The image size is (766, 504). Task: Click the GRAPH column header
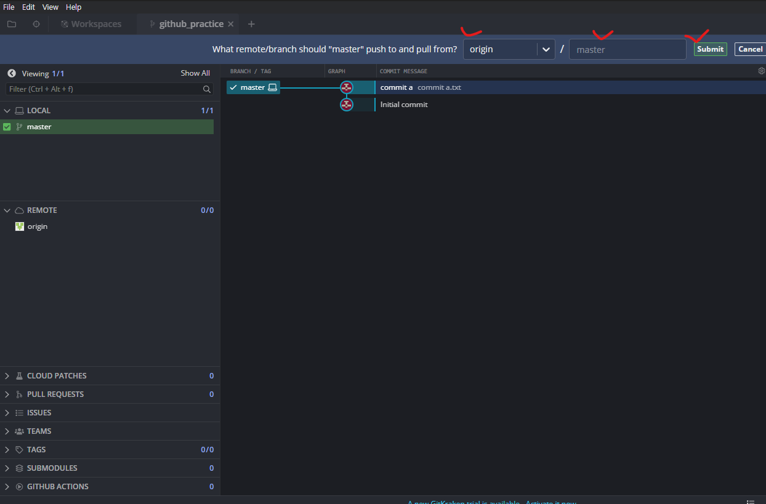(337, 71)
